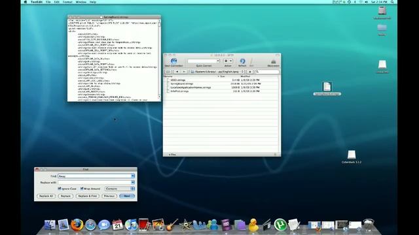The width and height of the screenshot is (419, 235).
Task: Select LocalizedApplicationNames.strings row in Cyberduck
Action: pos(221,87)
